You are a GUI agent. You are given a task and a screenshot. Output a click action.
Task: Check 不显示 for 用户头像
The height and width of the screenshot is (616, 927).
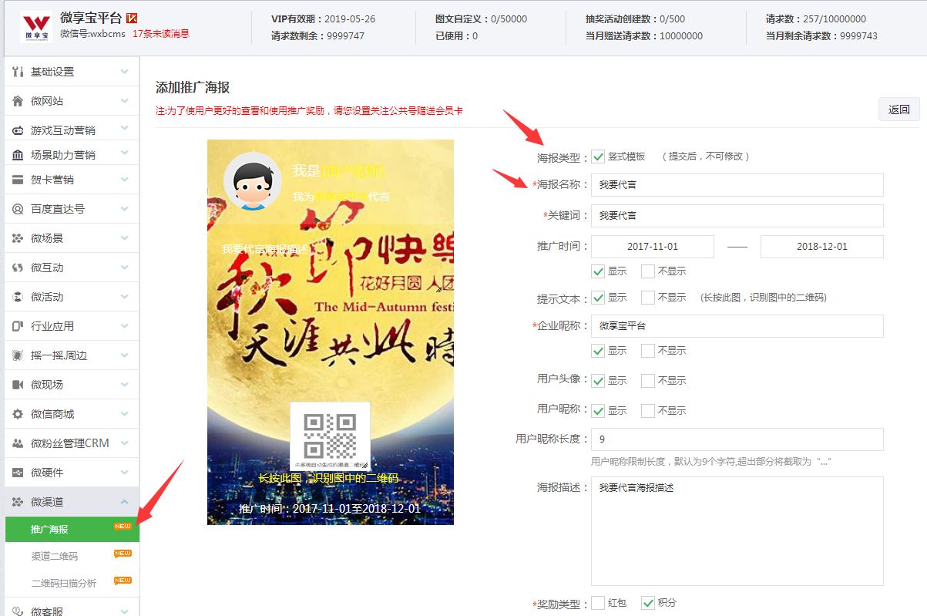(648, 381)
